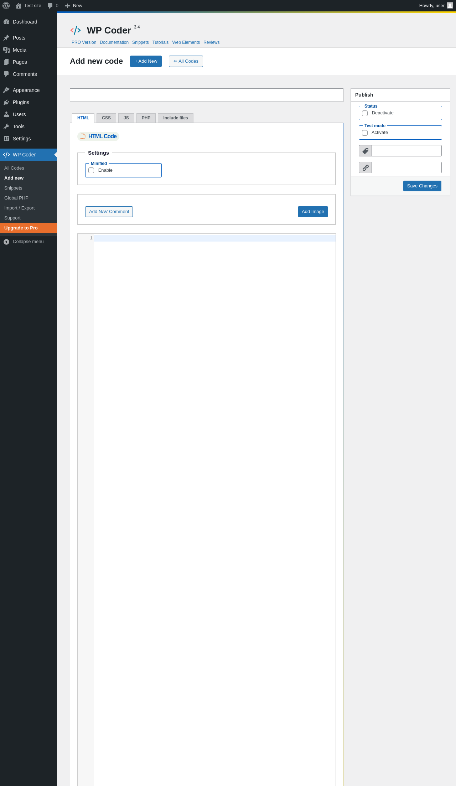Open All Codes in WP Coder submenu
This screenshot has width=456, height=786.
point(28,168)
